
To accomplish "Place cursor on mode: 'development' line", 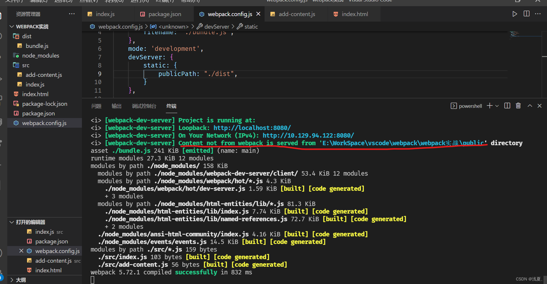I will (x=166, y=49).
